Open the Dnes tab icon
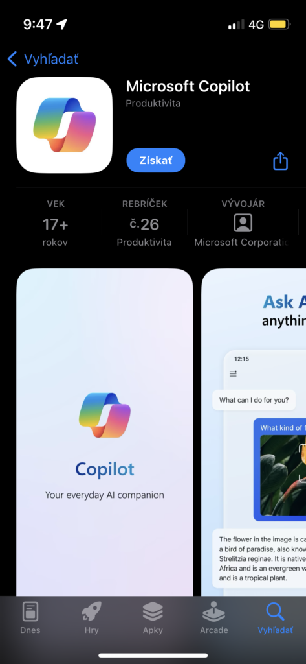The height and width of the screenshot is (664, 306). click(30, 611)
